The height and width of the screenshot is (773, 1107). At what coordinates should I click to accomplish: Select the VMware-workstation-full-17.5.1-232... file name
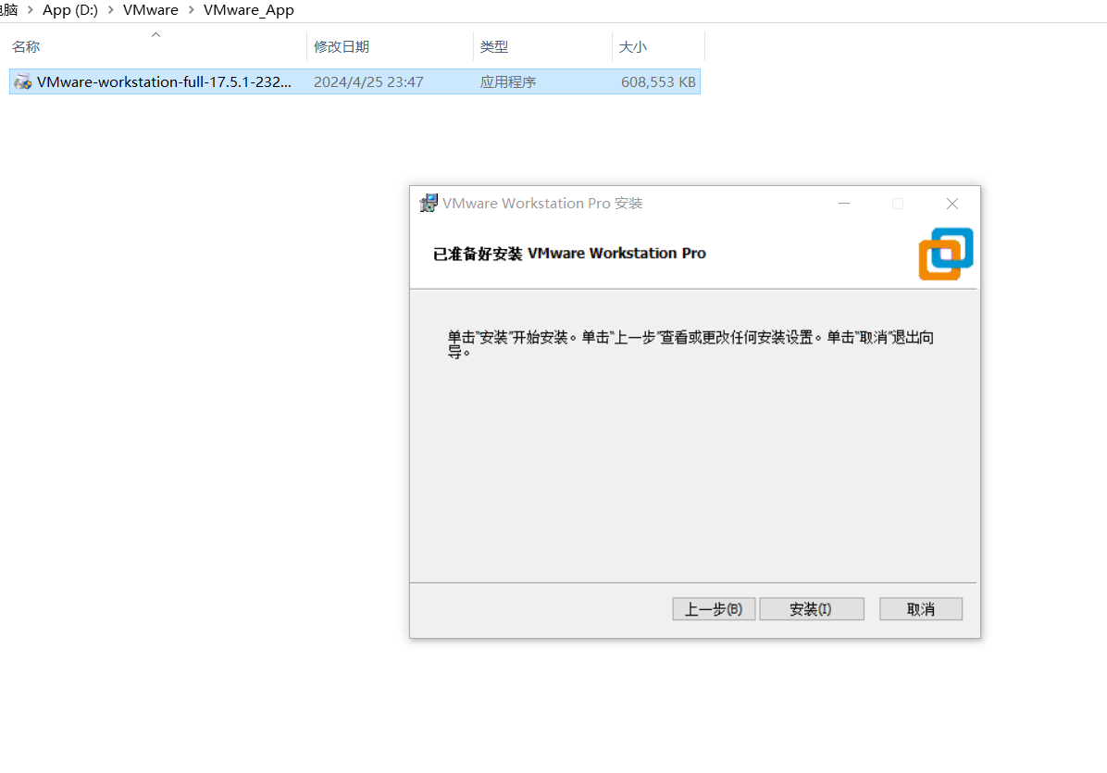point(164,81)
